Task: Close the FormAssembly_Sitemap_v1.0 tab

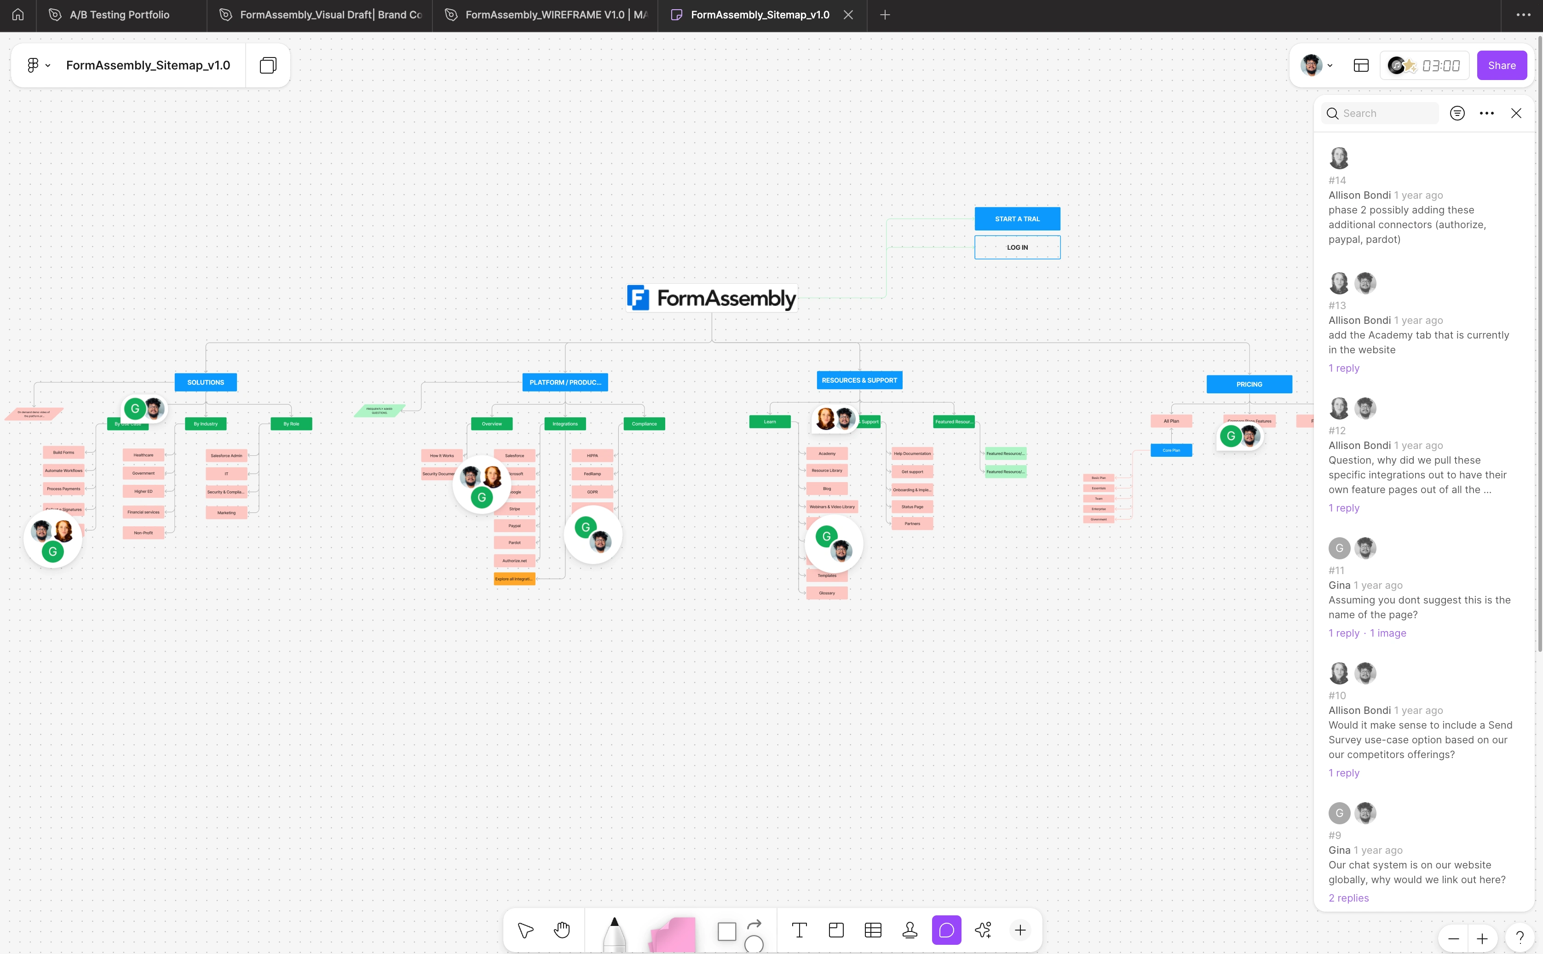Action: tap(848, 15)
